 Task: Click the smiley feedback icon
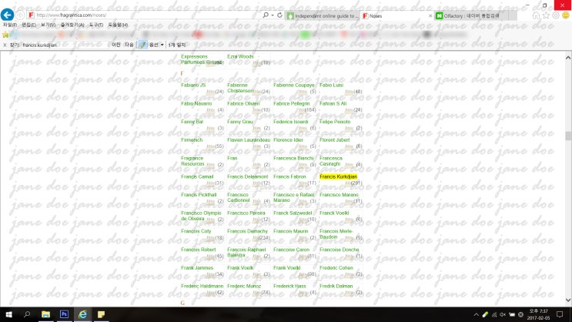tap(566, 15)
